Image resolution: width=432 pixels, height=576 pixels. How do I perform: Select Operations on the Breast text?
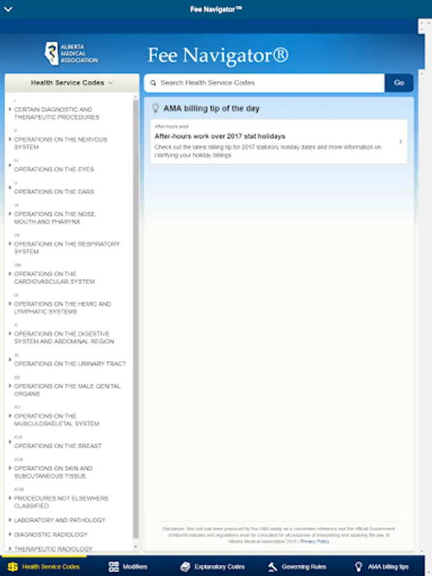pyautogui.click(x=58, y=446)
